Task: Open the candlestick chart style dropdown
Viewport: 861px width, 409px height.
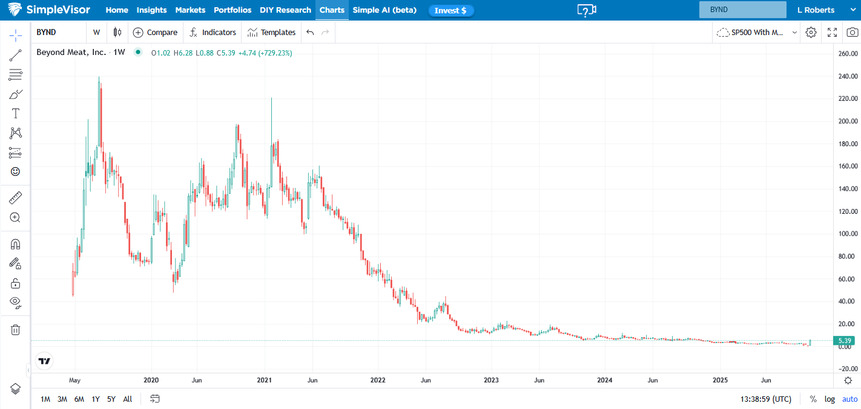Action: tap(117, 33)
